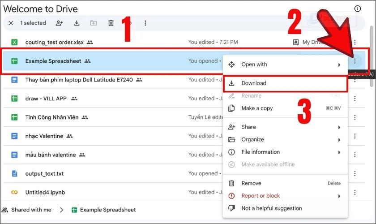Click the Docs icon of Thay bàn phím laptop row
Image resolution: width=376 pixels, height=224 pixels.
pos(14,80)
